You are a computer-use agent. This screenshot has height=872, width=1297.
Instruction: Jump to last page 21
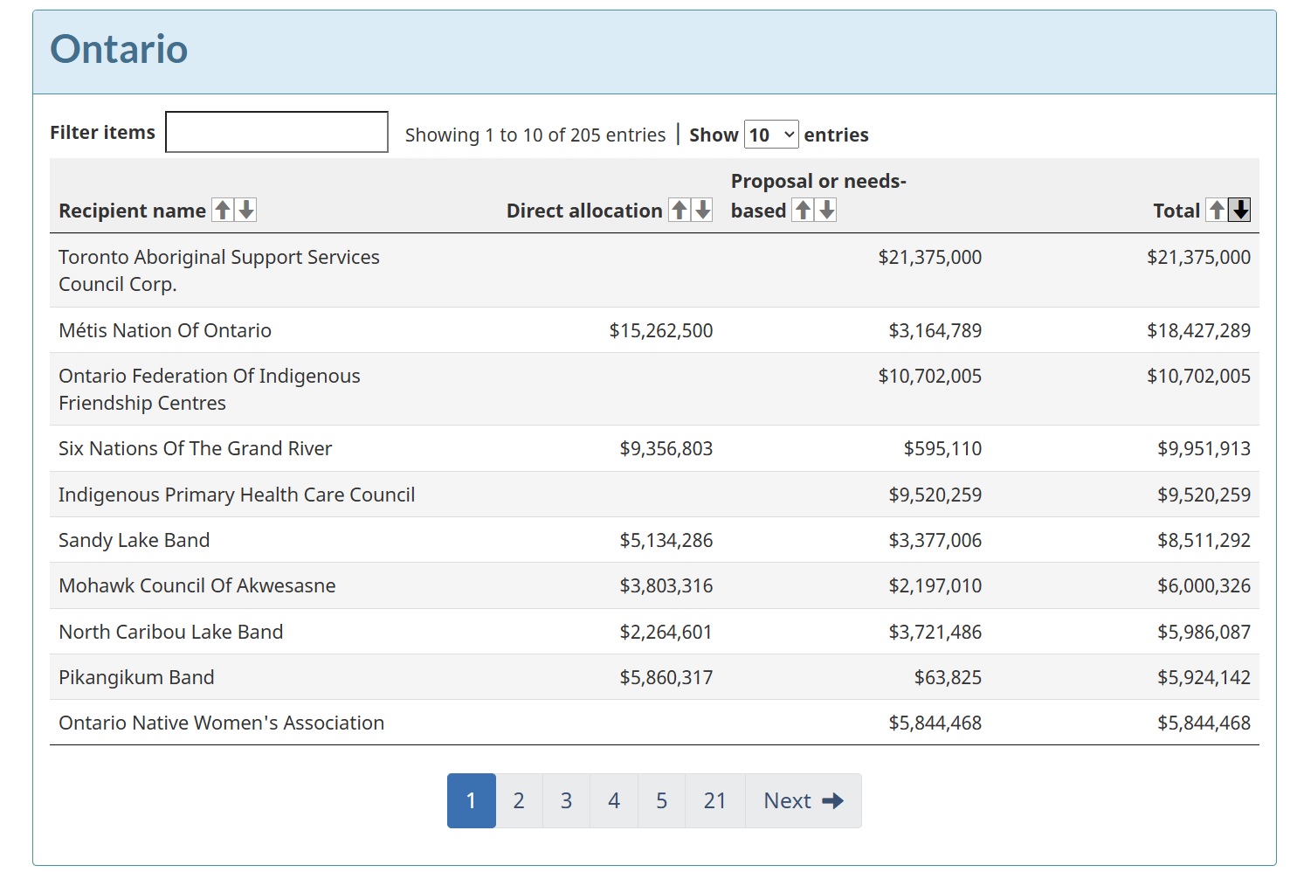pyautogui.click(x=715, y=800)
